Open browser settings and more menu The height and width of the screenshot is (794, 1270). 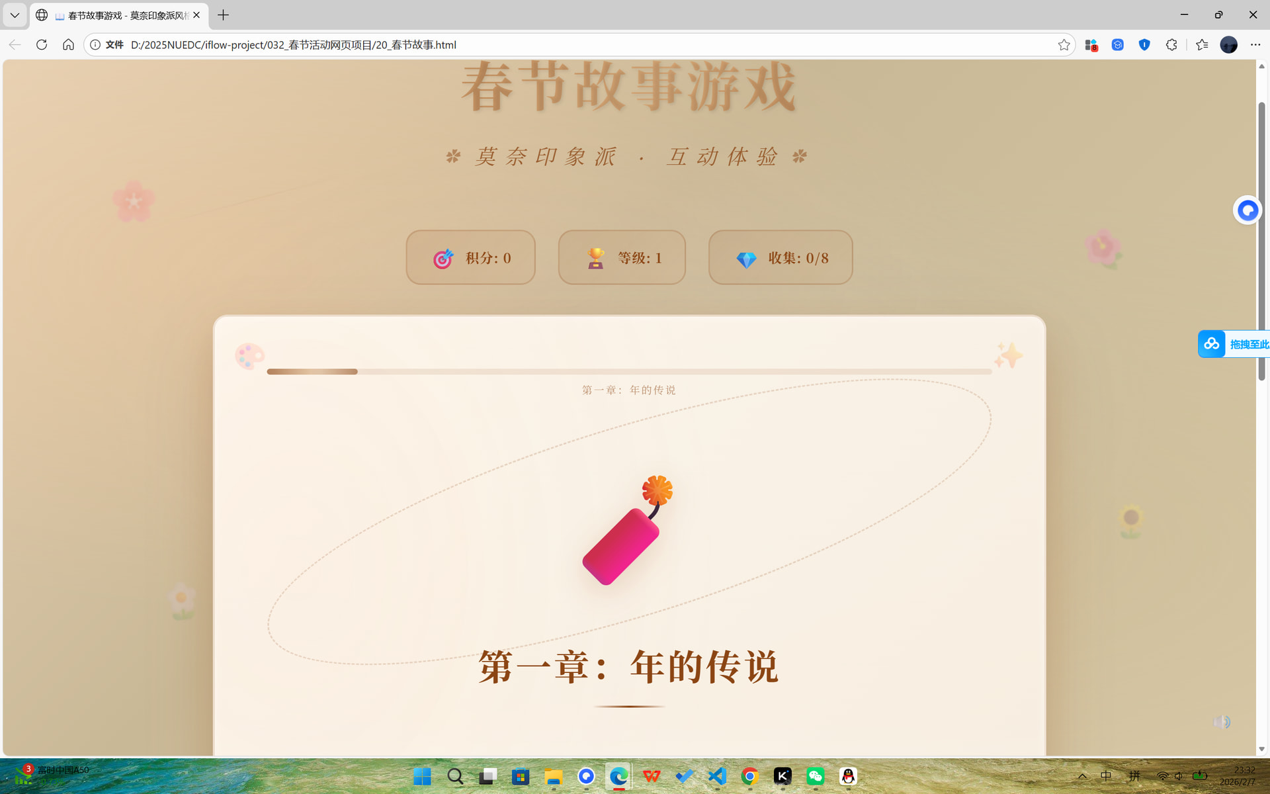coord(1255,45)
